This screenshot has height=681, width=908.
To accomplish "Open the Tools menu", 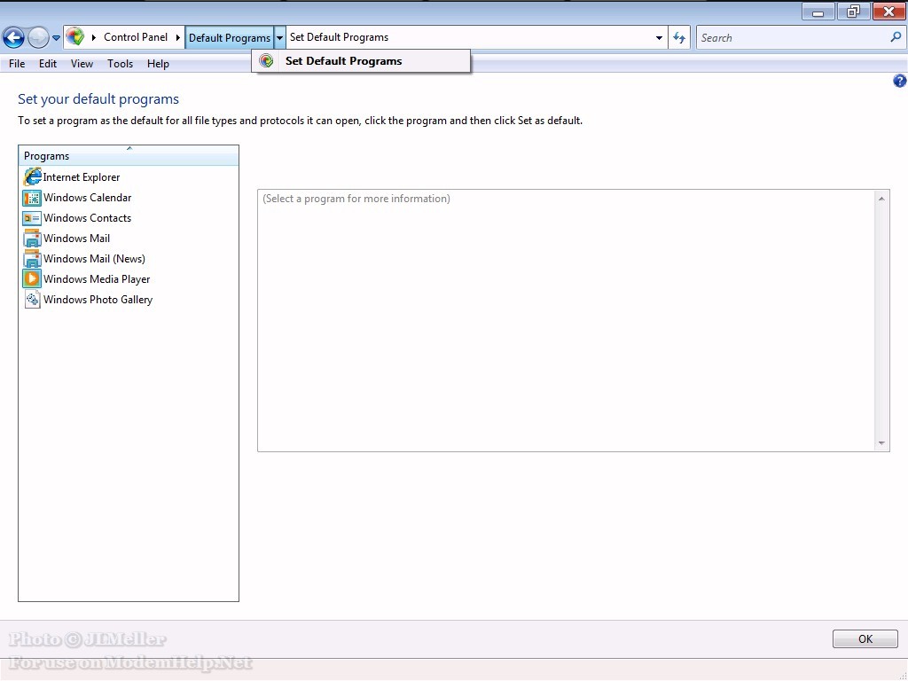I will tap(120, 64).
